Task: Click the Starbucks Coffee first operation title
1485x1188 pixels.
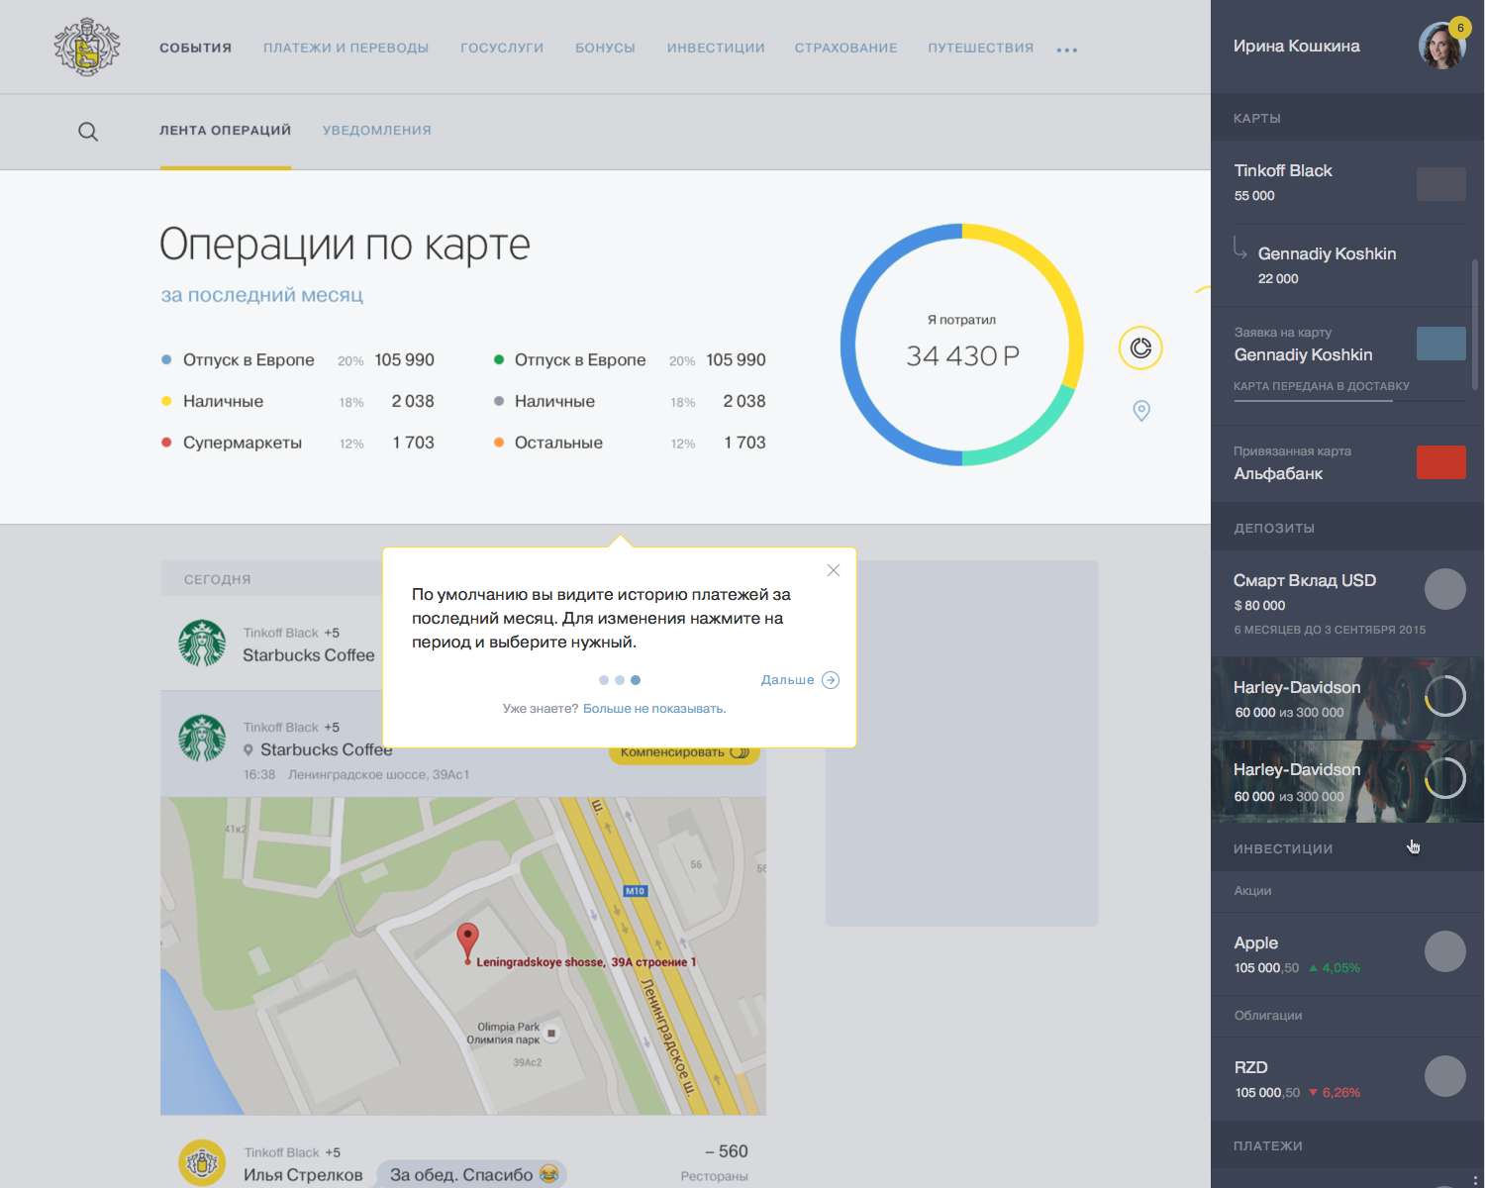Action: coord(309,655)
